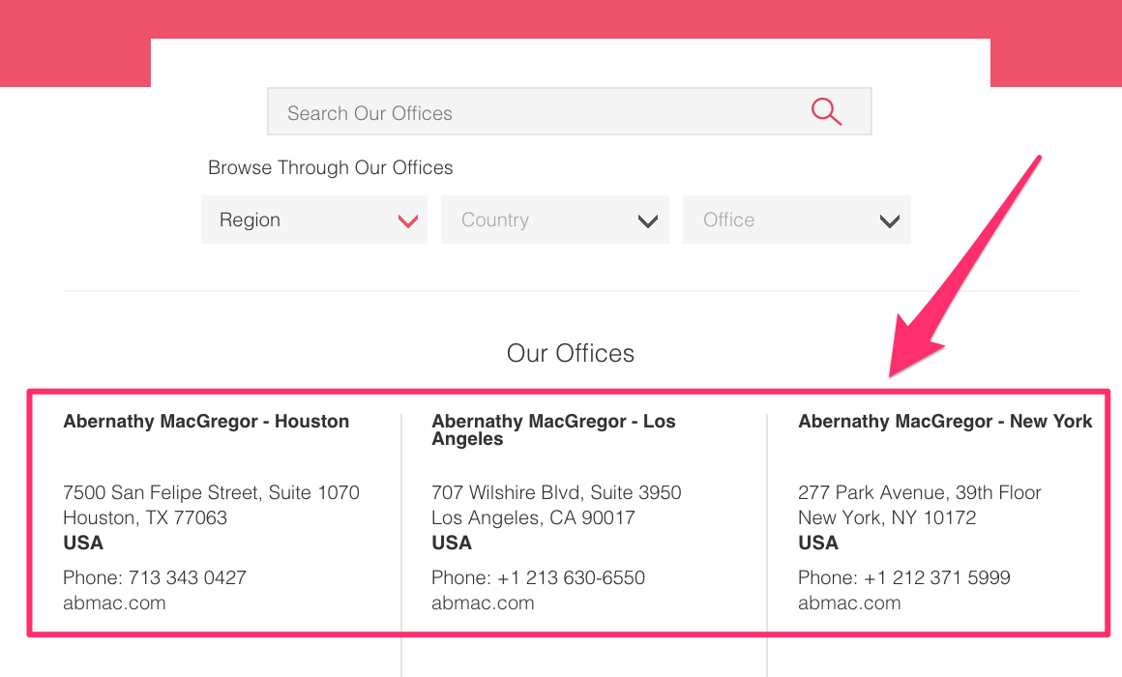Click USA under the Houston address

(83, 544)
